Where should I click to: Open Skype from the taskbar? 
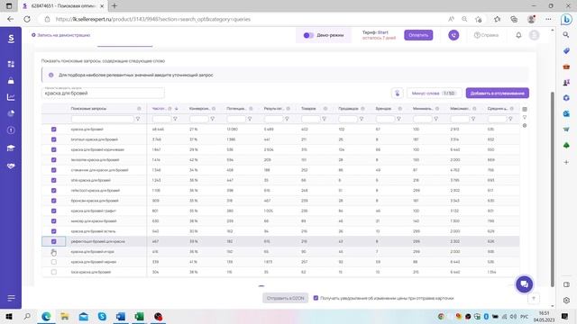(x=102, y=316)
